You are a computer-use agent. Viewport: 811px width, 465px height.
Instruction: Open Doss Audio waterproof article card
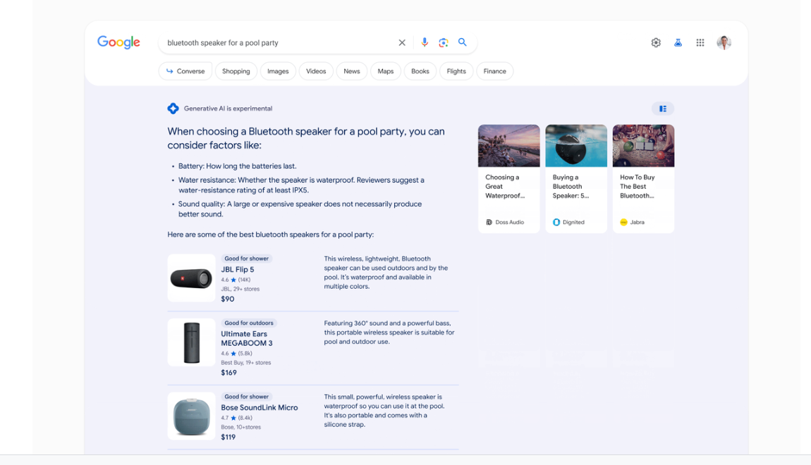click(509, 179)
